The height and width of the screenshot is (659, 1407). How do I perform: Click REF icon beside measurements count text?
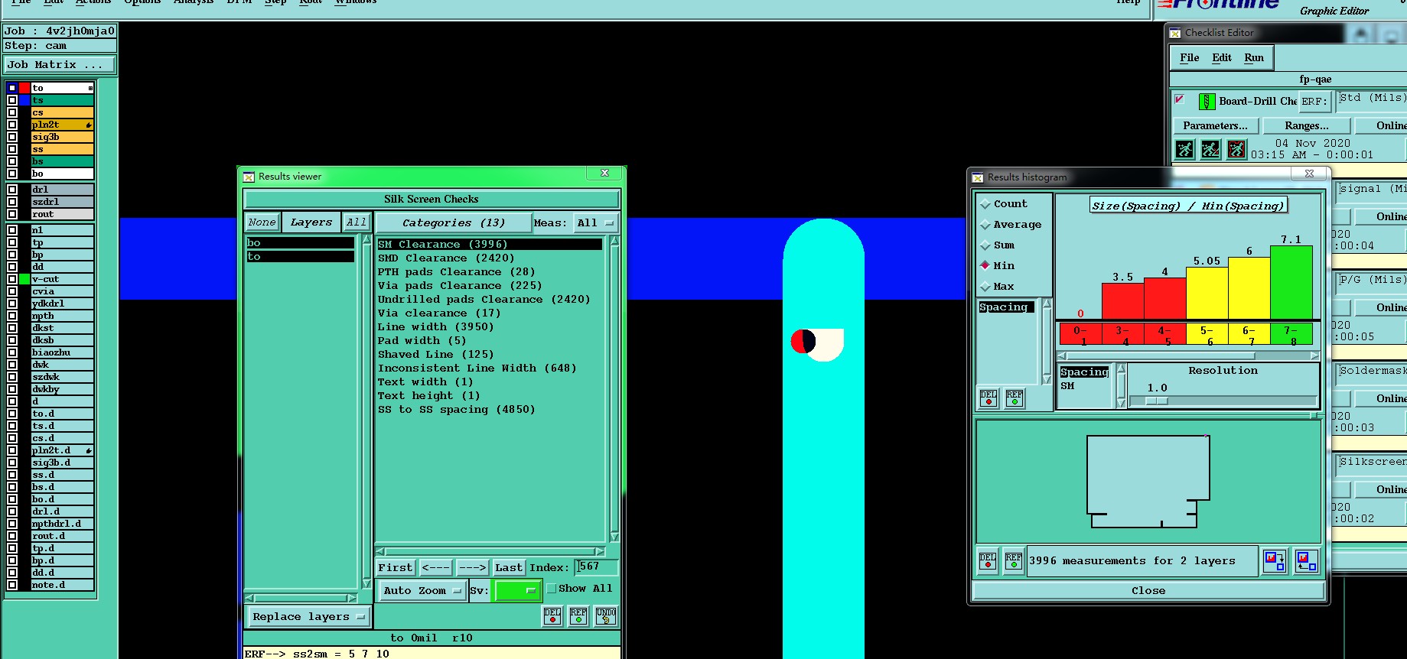[1013, 561]
